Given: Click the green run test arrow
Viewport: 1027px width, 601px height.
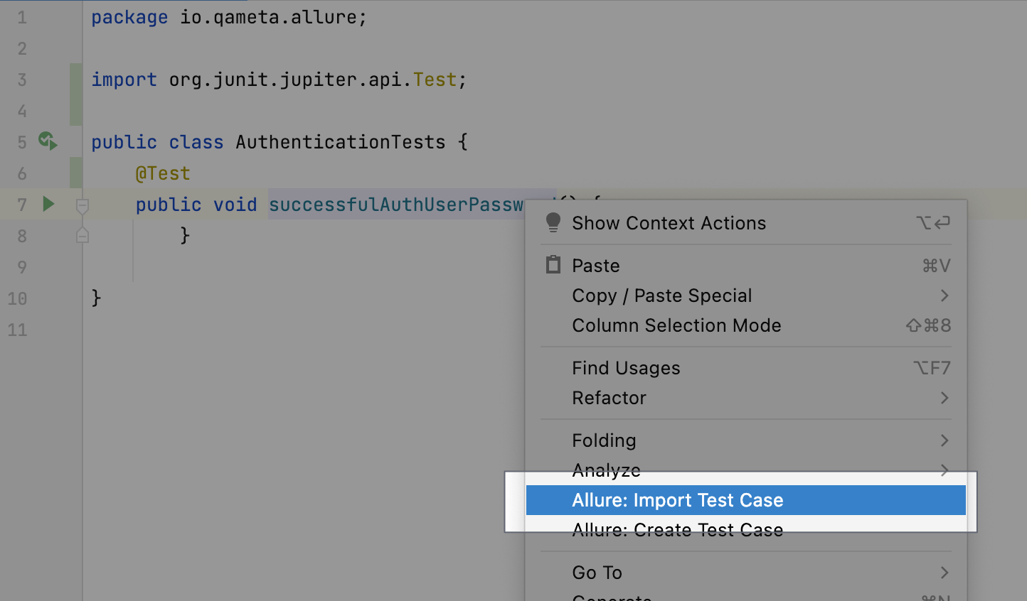Looking at the screenshot, I should point(48,205).
